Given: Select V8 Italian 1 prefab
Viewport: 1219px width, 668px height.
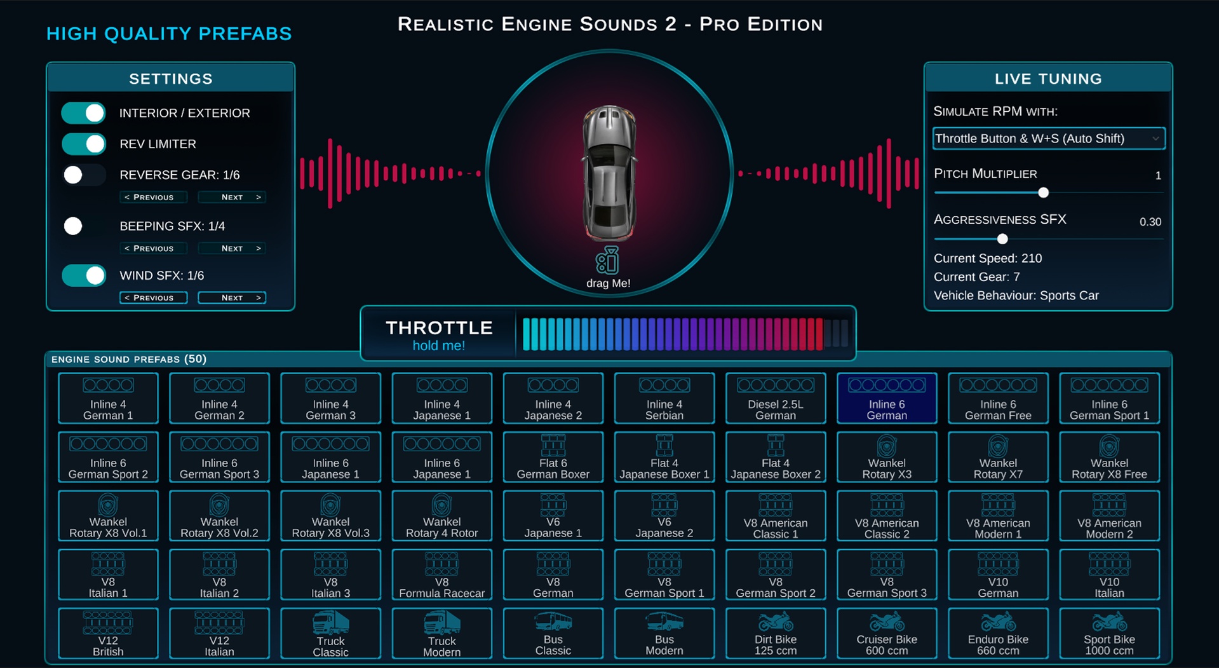Looking at the screenshot, I should pyautogui.click(x=108, y=575).
